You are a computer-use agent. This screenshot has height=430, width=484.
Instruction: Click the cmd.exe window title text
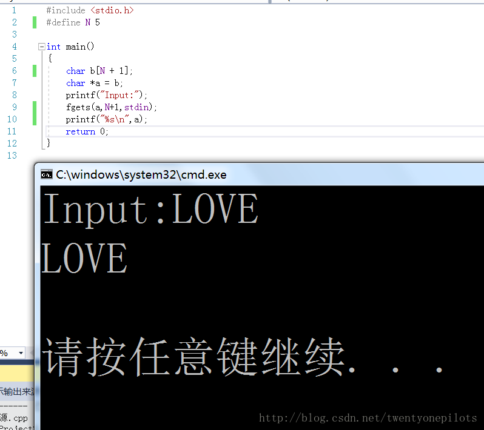pos(141,175)
